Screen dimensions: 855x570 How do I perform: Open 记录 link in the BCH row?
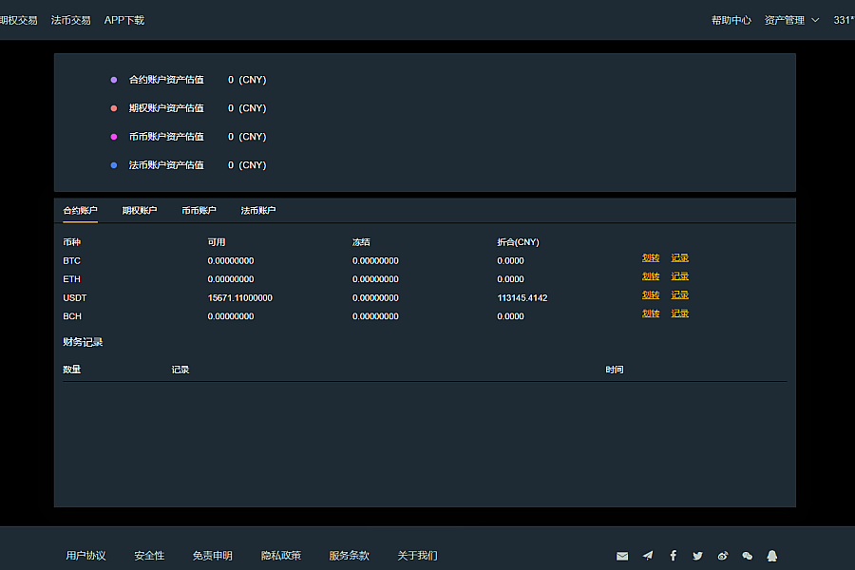(680, 313)
